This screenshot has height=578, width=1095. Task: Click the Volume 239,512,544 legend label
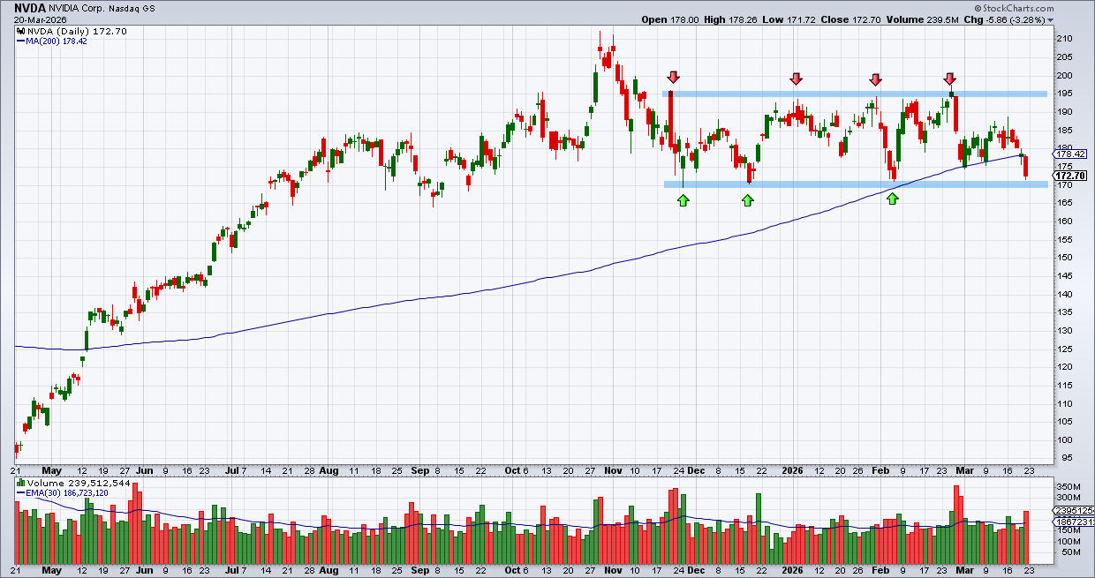point(73,484)
